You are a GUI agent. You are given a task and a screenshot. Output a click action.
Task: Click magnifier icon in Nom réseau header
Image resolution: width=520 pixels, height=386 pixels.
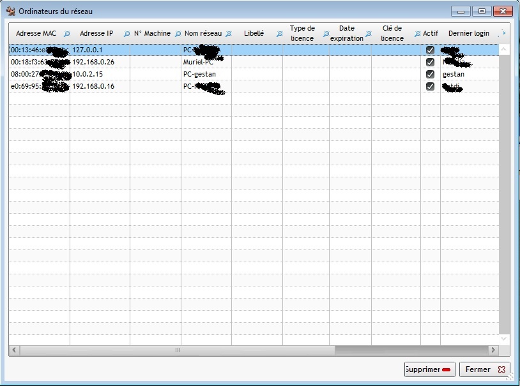point(228,34)
